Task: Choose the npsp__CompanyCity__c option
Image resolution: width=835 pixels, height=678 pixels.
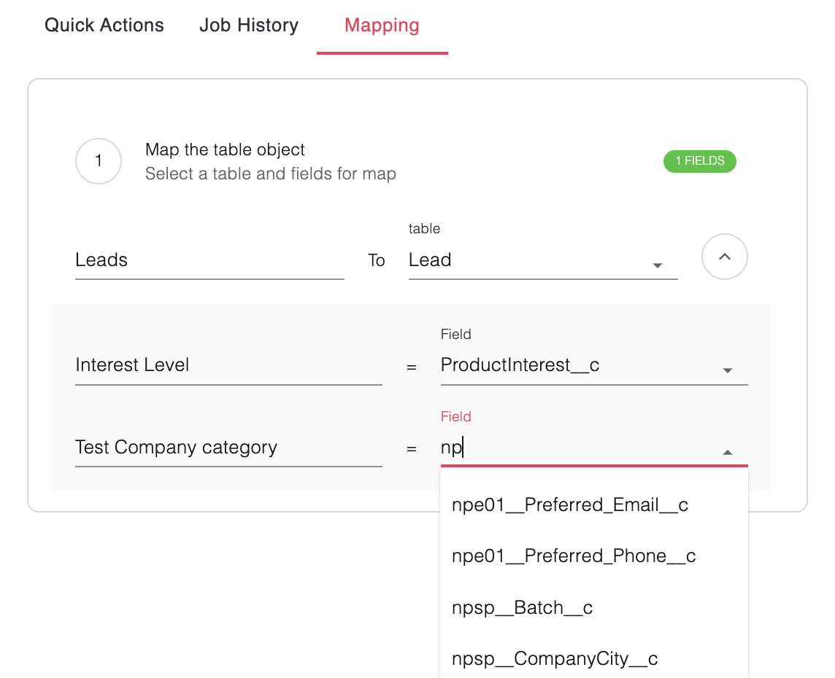Action: pyautogui.click(x=555, y=659)
